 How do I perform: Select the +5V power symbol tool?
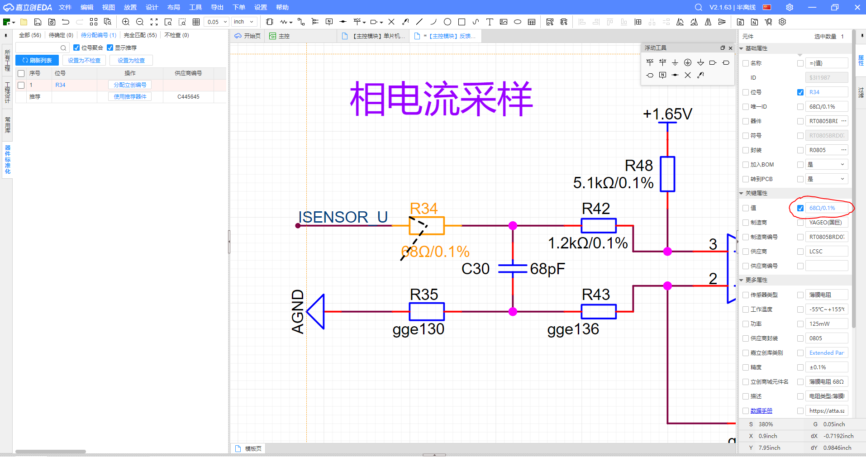tap(662, 62)
